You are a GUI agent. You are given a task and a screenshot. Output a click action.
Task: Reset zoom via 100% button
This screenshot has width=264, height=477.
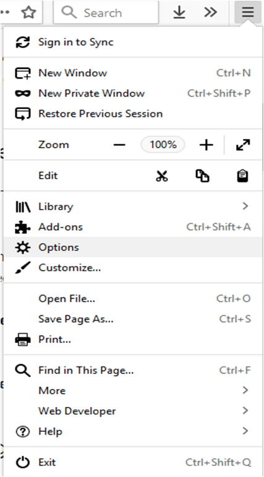pyautogui.click(x=163, y=145)
